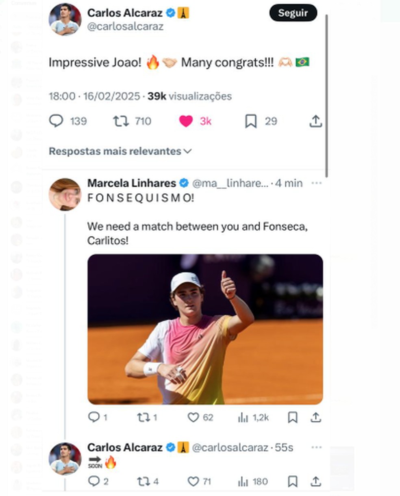Like Marcela Linhares' reply
Image resolution: width=400 pixels, height=496 pixels.
pyautogui.click(x=193, y=417)
